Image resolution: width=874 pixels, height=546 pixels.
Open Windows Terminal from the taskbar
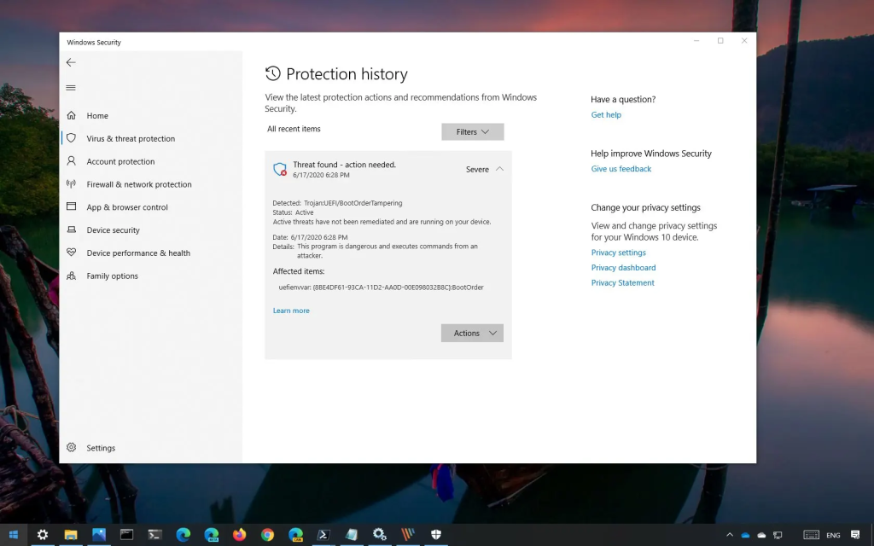point(155,535)
